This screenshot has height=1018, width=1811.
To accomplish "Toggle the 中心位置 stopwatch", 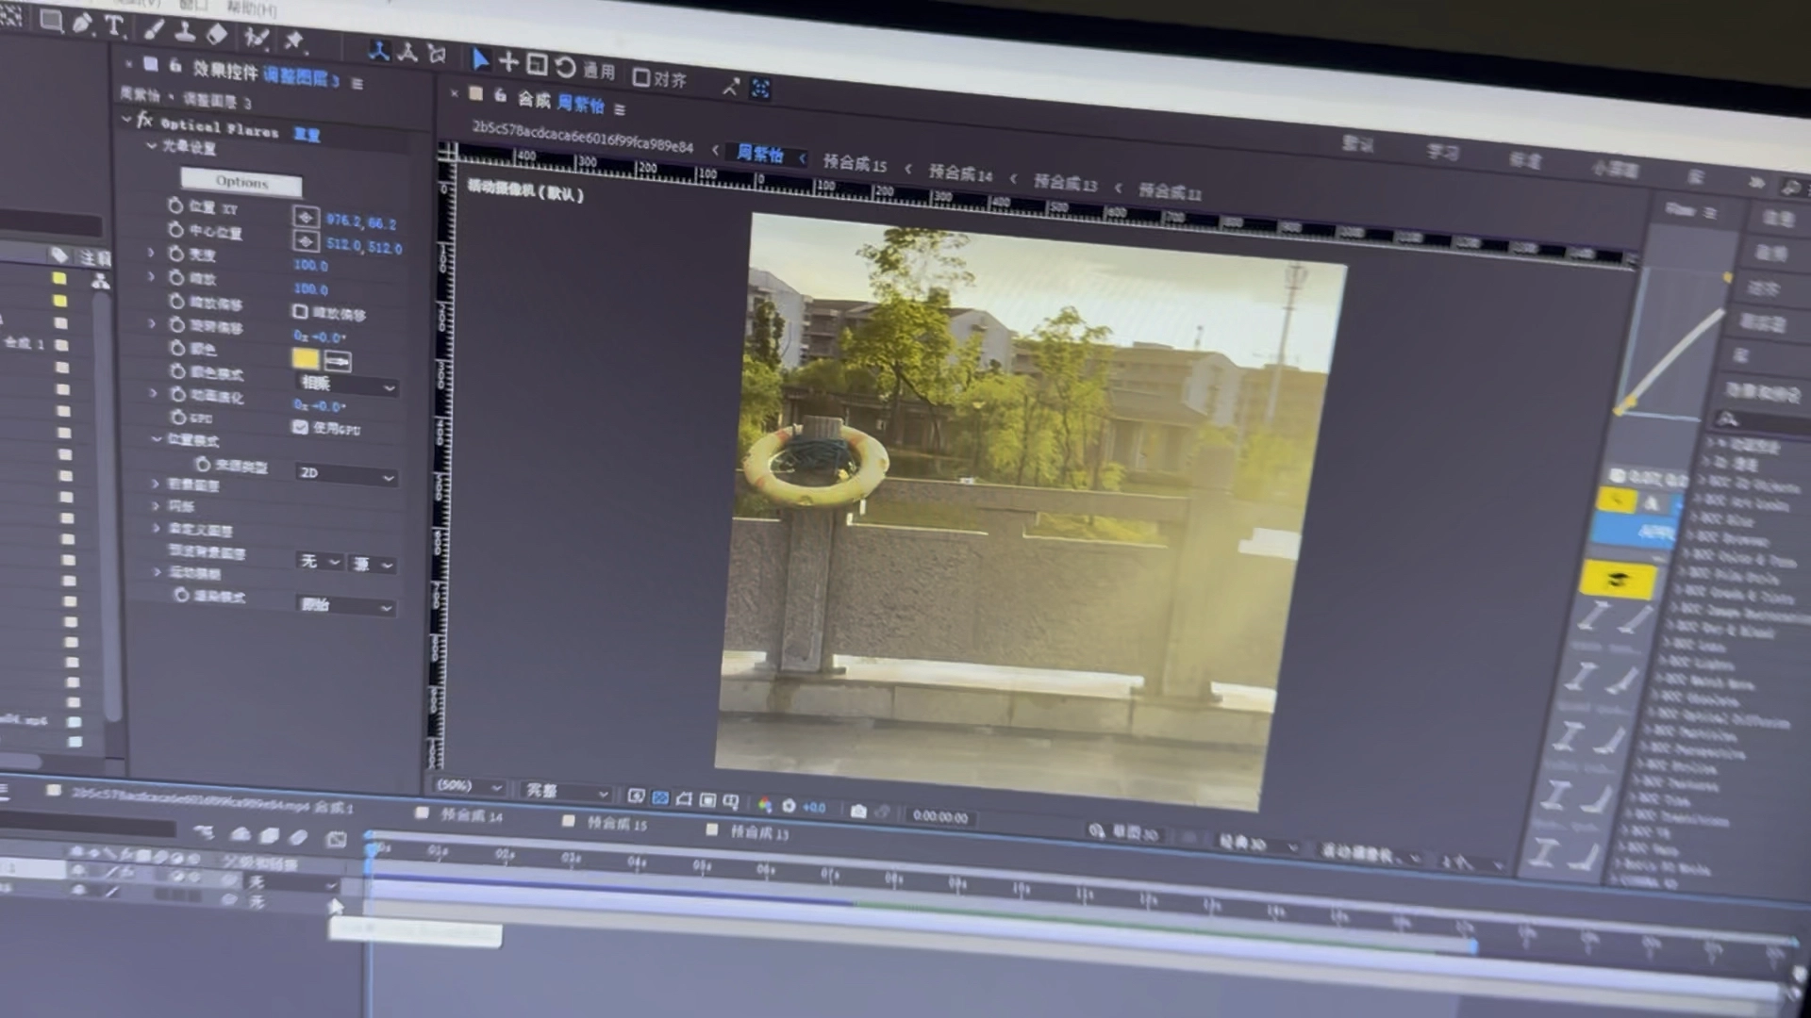I will tap(176, 229).
